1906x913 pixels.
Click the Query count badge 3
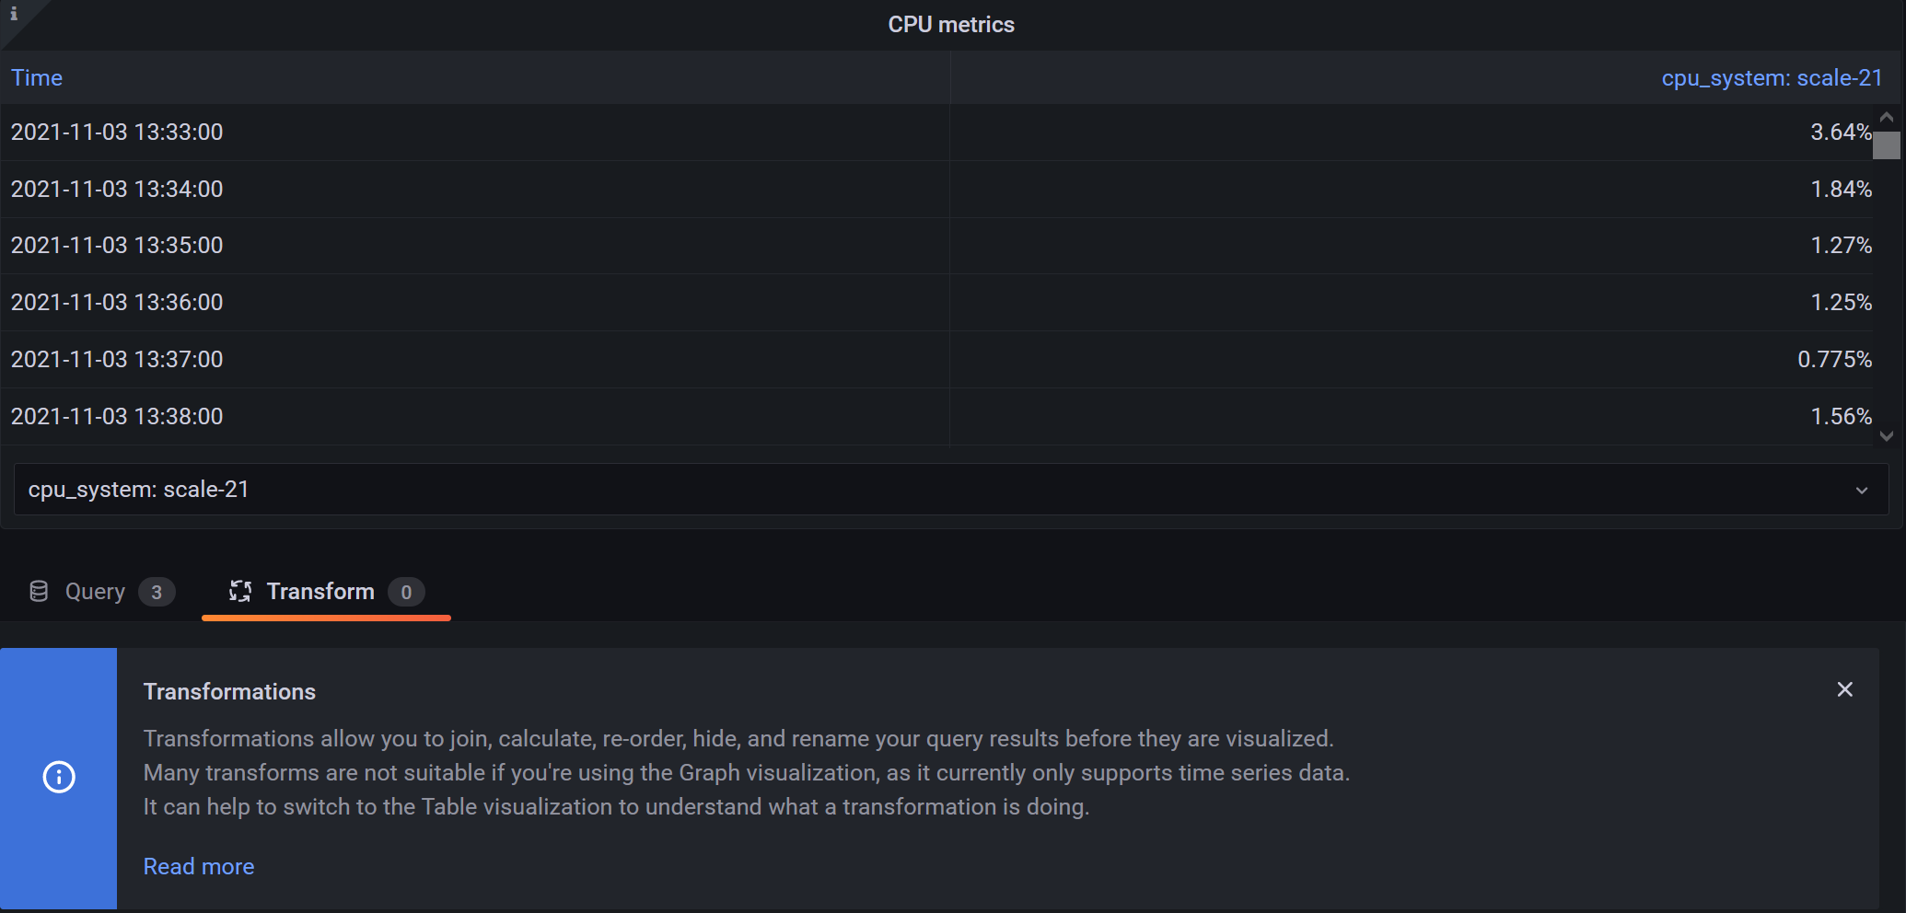tap(157, 592)
